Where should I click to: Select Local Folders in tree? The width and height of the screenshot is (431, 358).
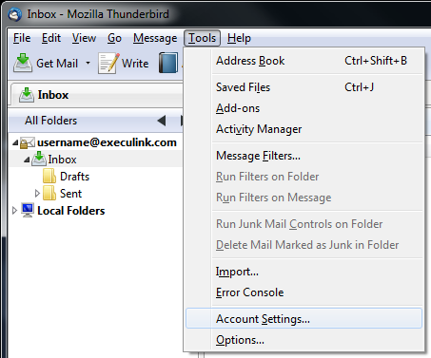coord(71,211)
